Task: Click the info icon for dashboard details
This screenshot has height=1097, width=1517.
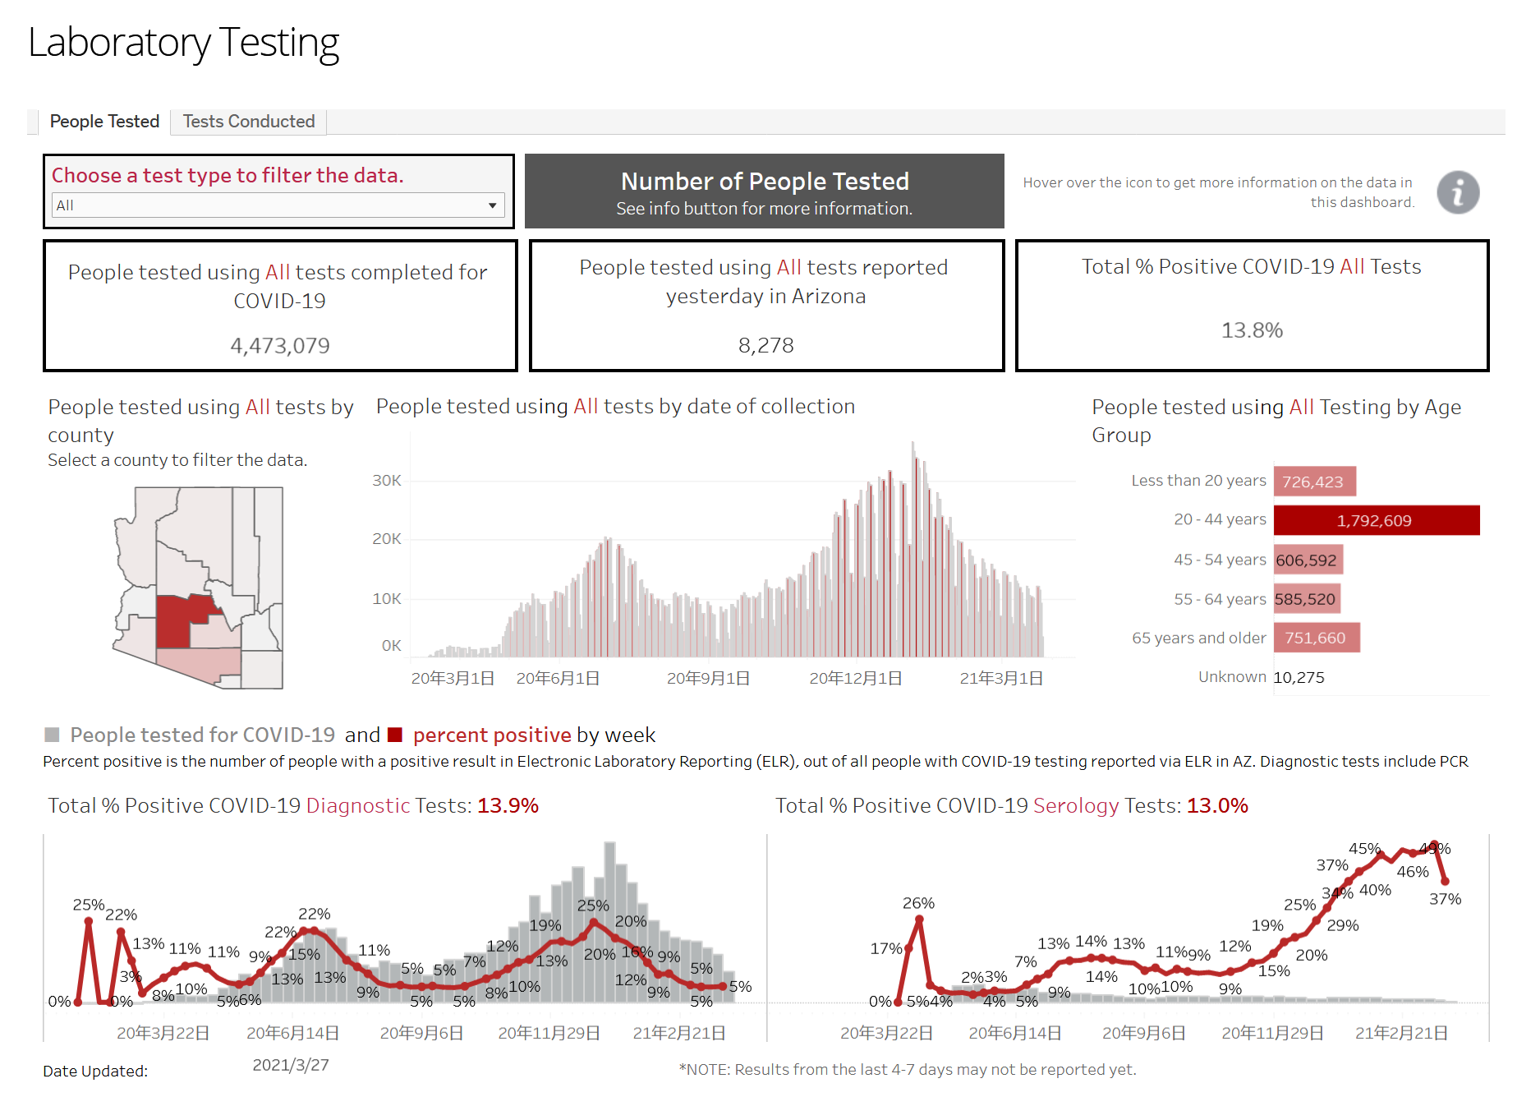Action: coord(1457,193)
